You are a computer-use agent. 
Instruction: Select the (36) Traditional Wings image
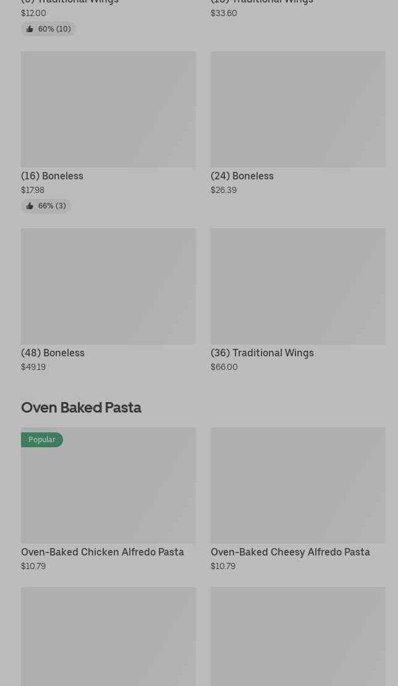pos(298,286)
